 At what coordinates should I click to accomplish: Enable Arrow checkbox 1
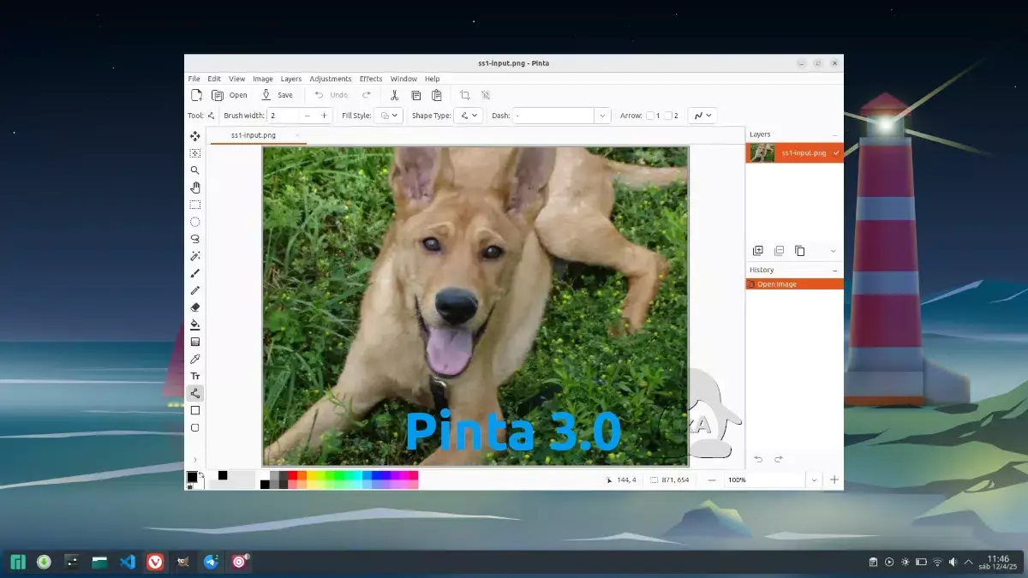650,116
